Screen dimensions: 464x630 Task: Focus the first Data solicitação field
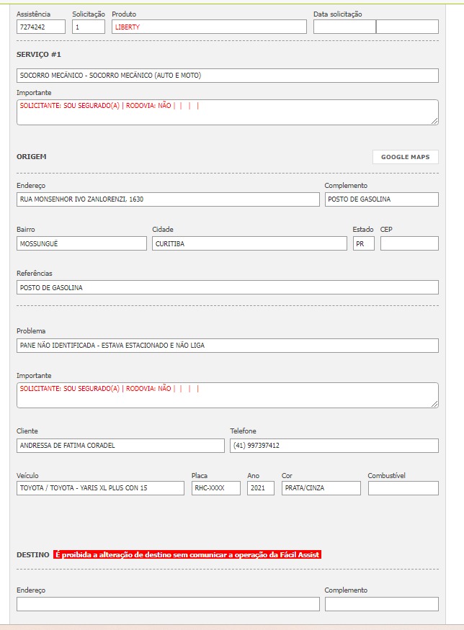344,27
